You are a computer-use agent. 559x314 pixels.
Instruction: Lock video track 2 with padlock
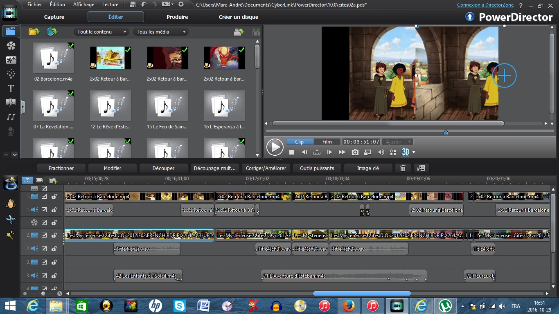tap(54, 235)
